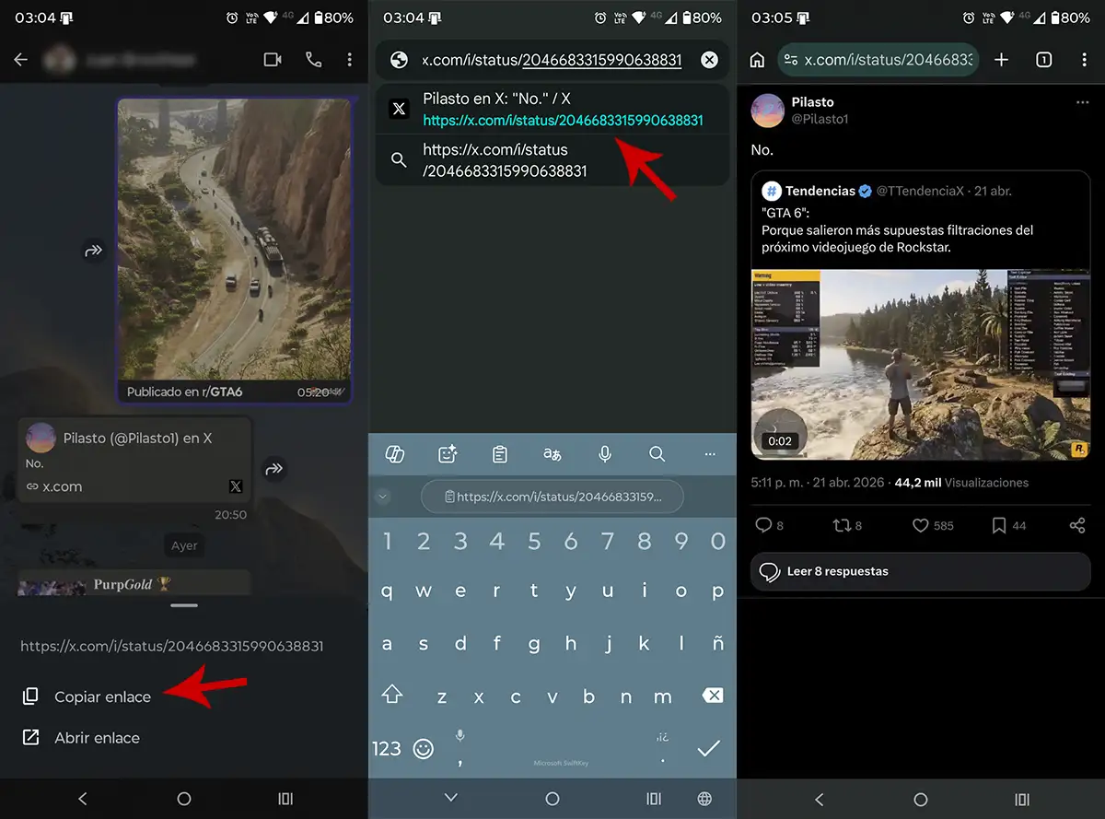This screenshot has height=819, width=1105.
Task: Select Abrir enlace option
Action: (97, 738)
